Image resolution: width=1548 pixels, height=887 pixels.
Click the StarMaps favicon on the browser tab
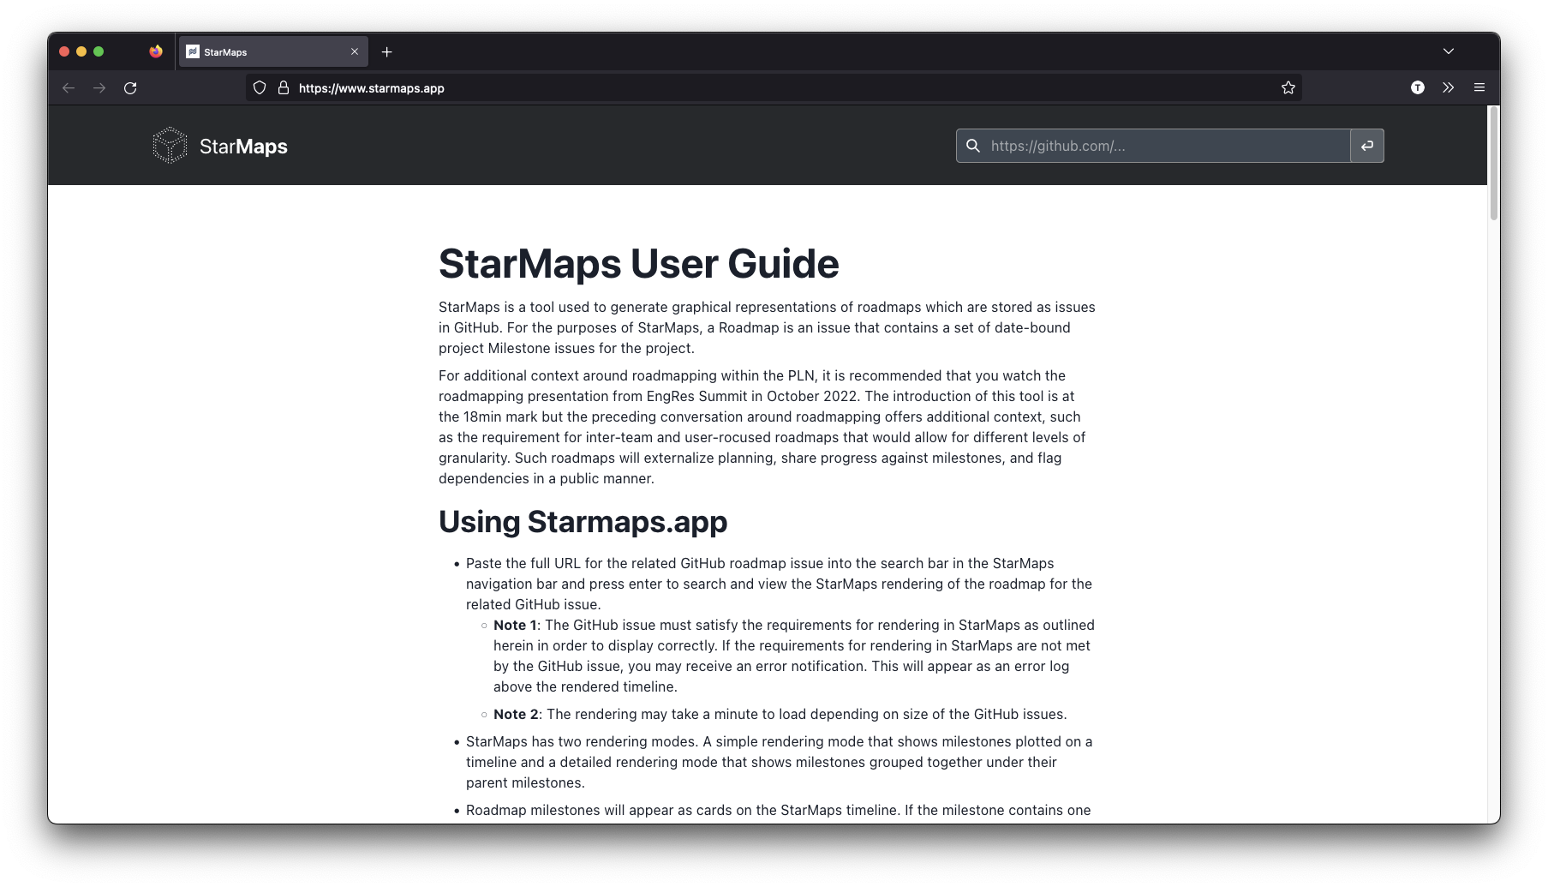(192, 51)
